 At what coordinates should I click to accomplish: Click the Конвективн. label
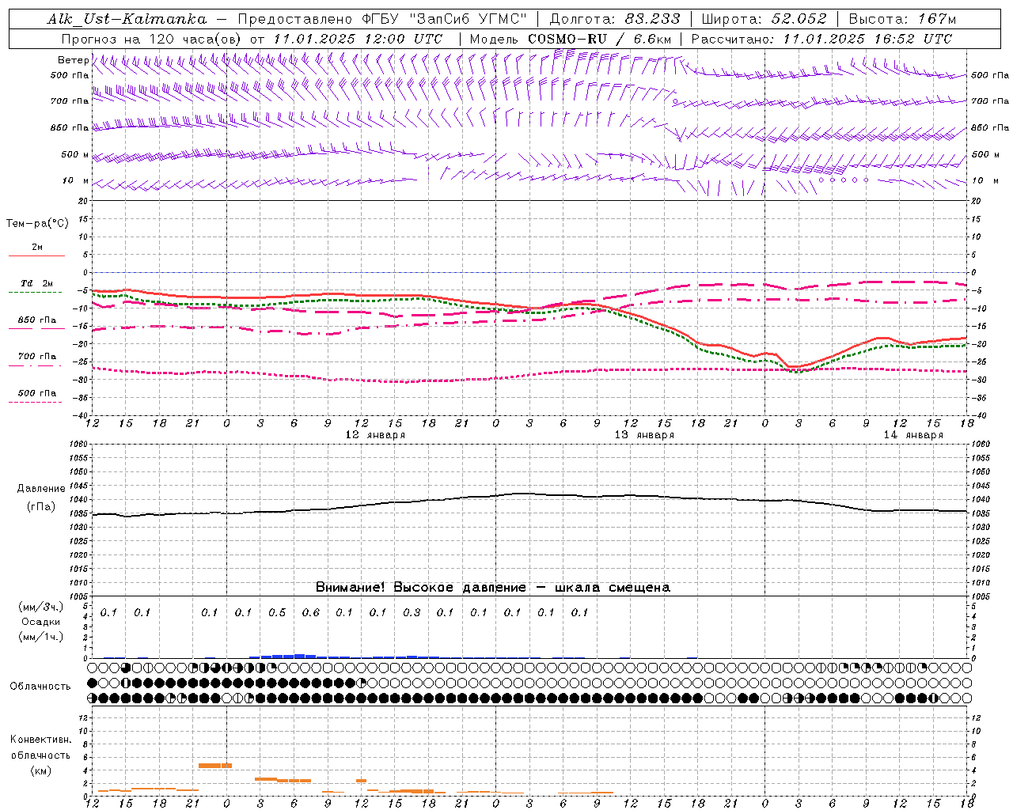40,740
